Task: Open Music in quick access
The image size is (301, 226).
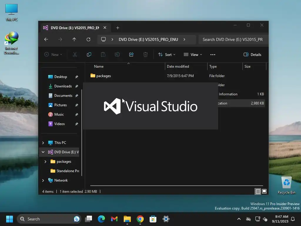Action: pyautogui.click(x=59, y=114)
